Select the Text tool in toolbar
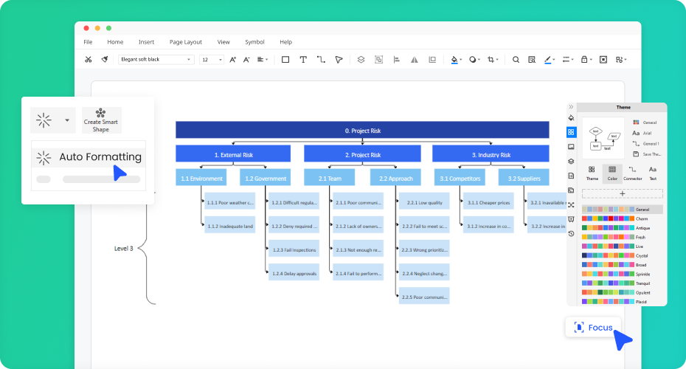Viewport: 686px width, 369px height. 303,60
